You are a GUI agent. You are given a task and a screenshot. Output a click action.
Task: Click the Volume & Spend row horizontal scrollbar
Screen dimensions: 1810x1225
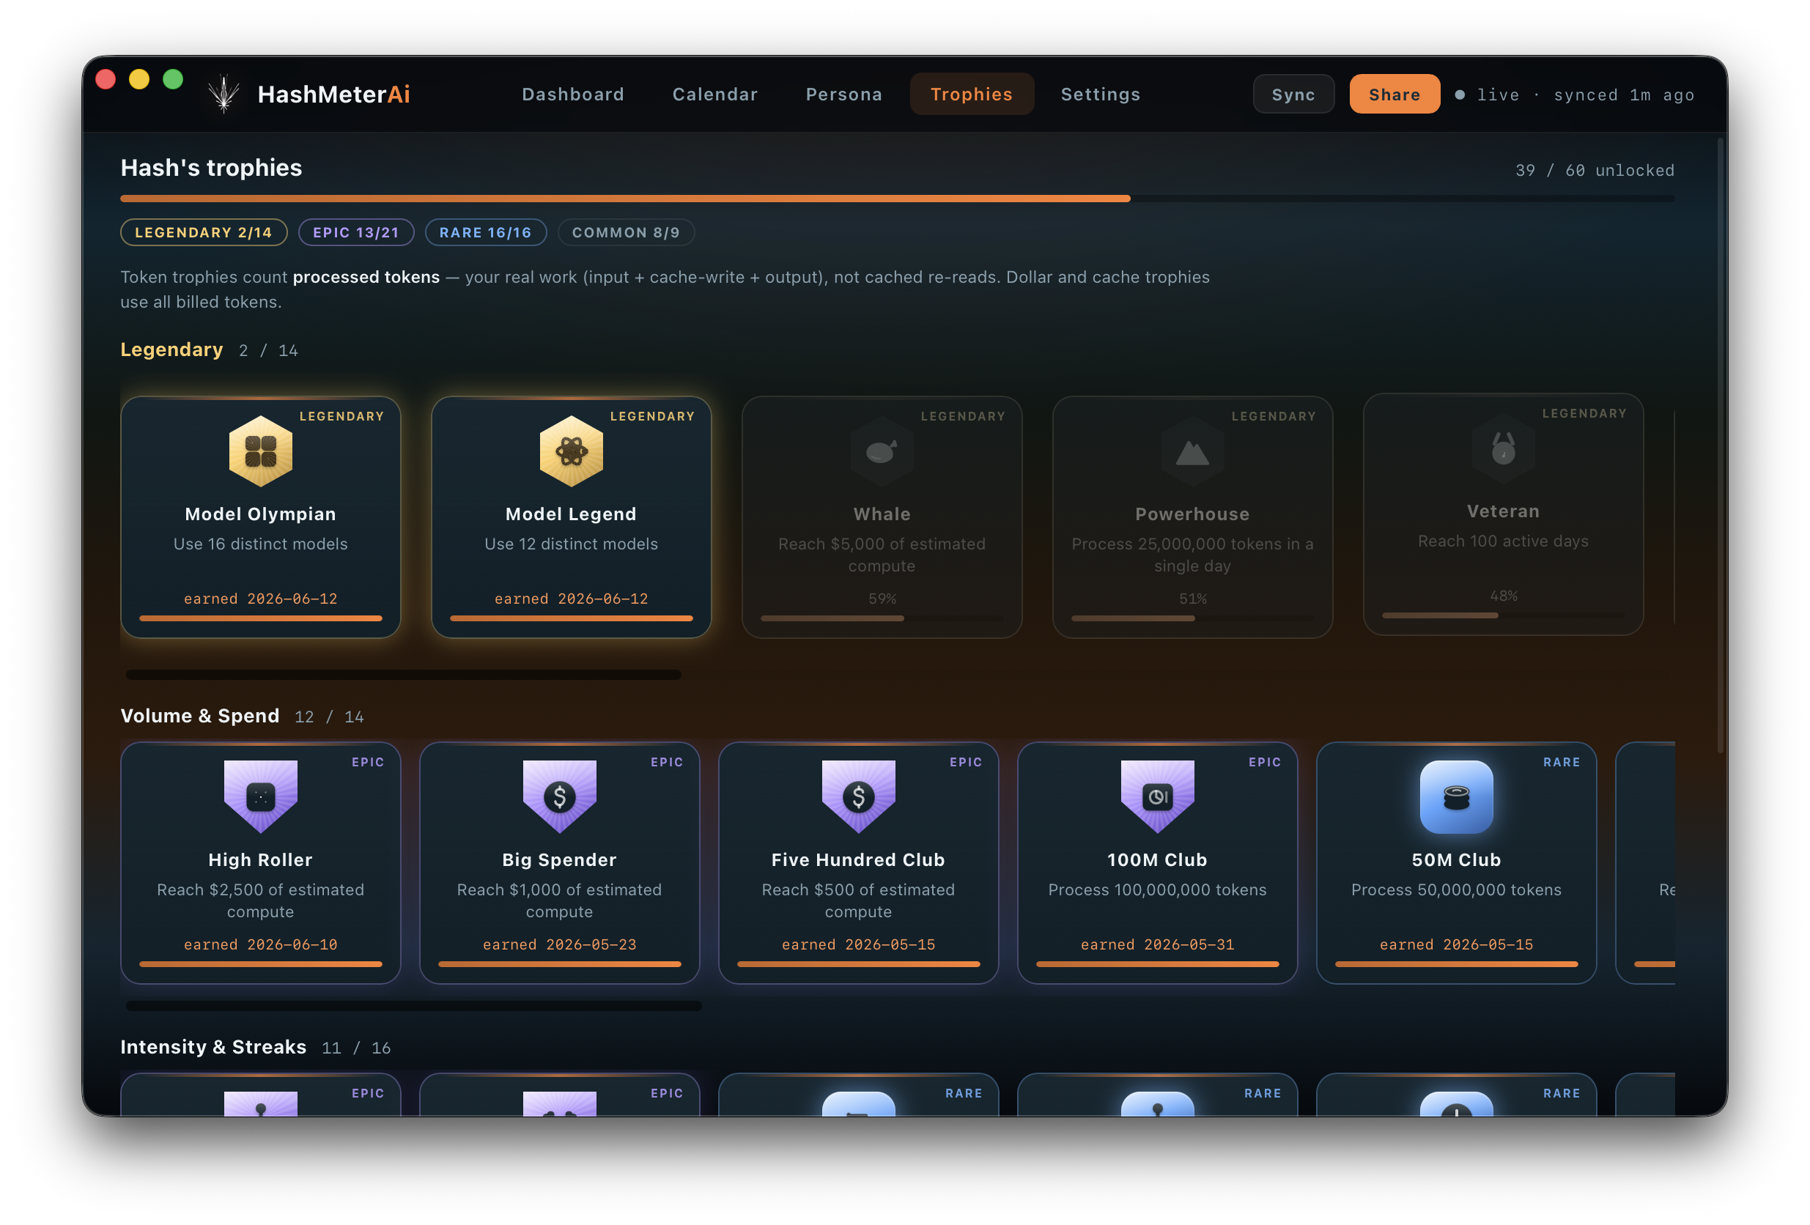[413, 1005]
